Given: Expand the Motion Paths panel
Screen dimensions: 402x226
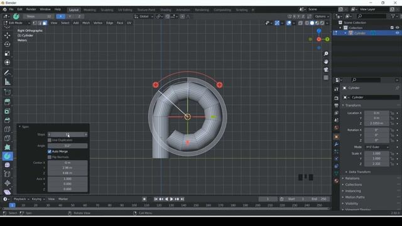Looking at the screenshot, I should [x=354, y=197].
